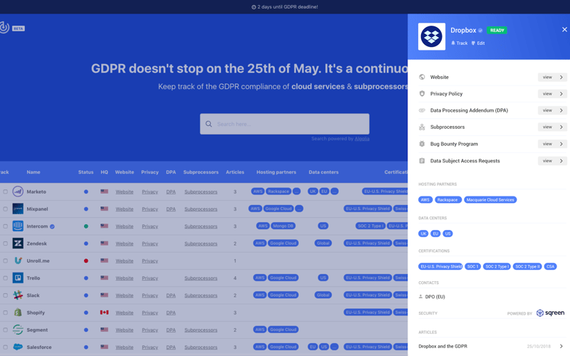Click the Intercom logo icon

click(x=18, y=226)
